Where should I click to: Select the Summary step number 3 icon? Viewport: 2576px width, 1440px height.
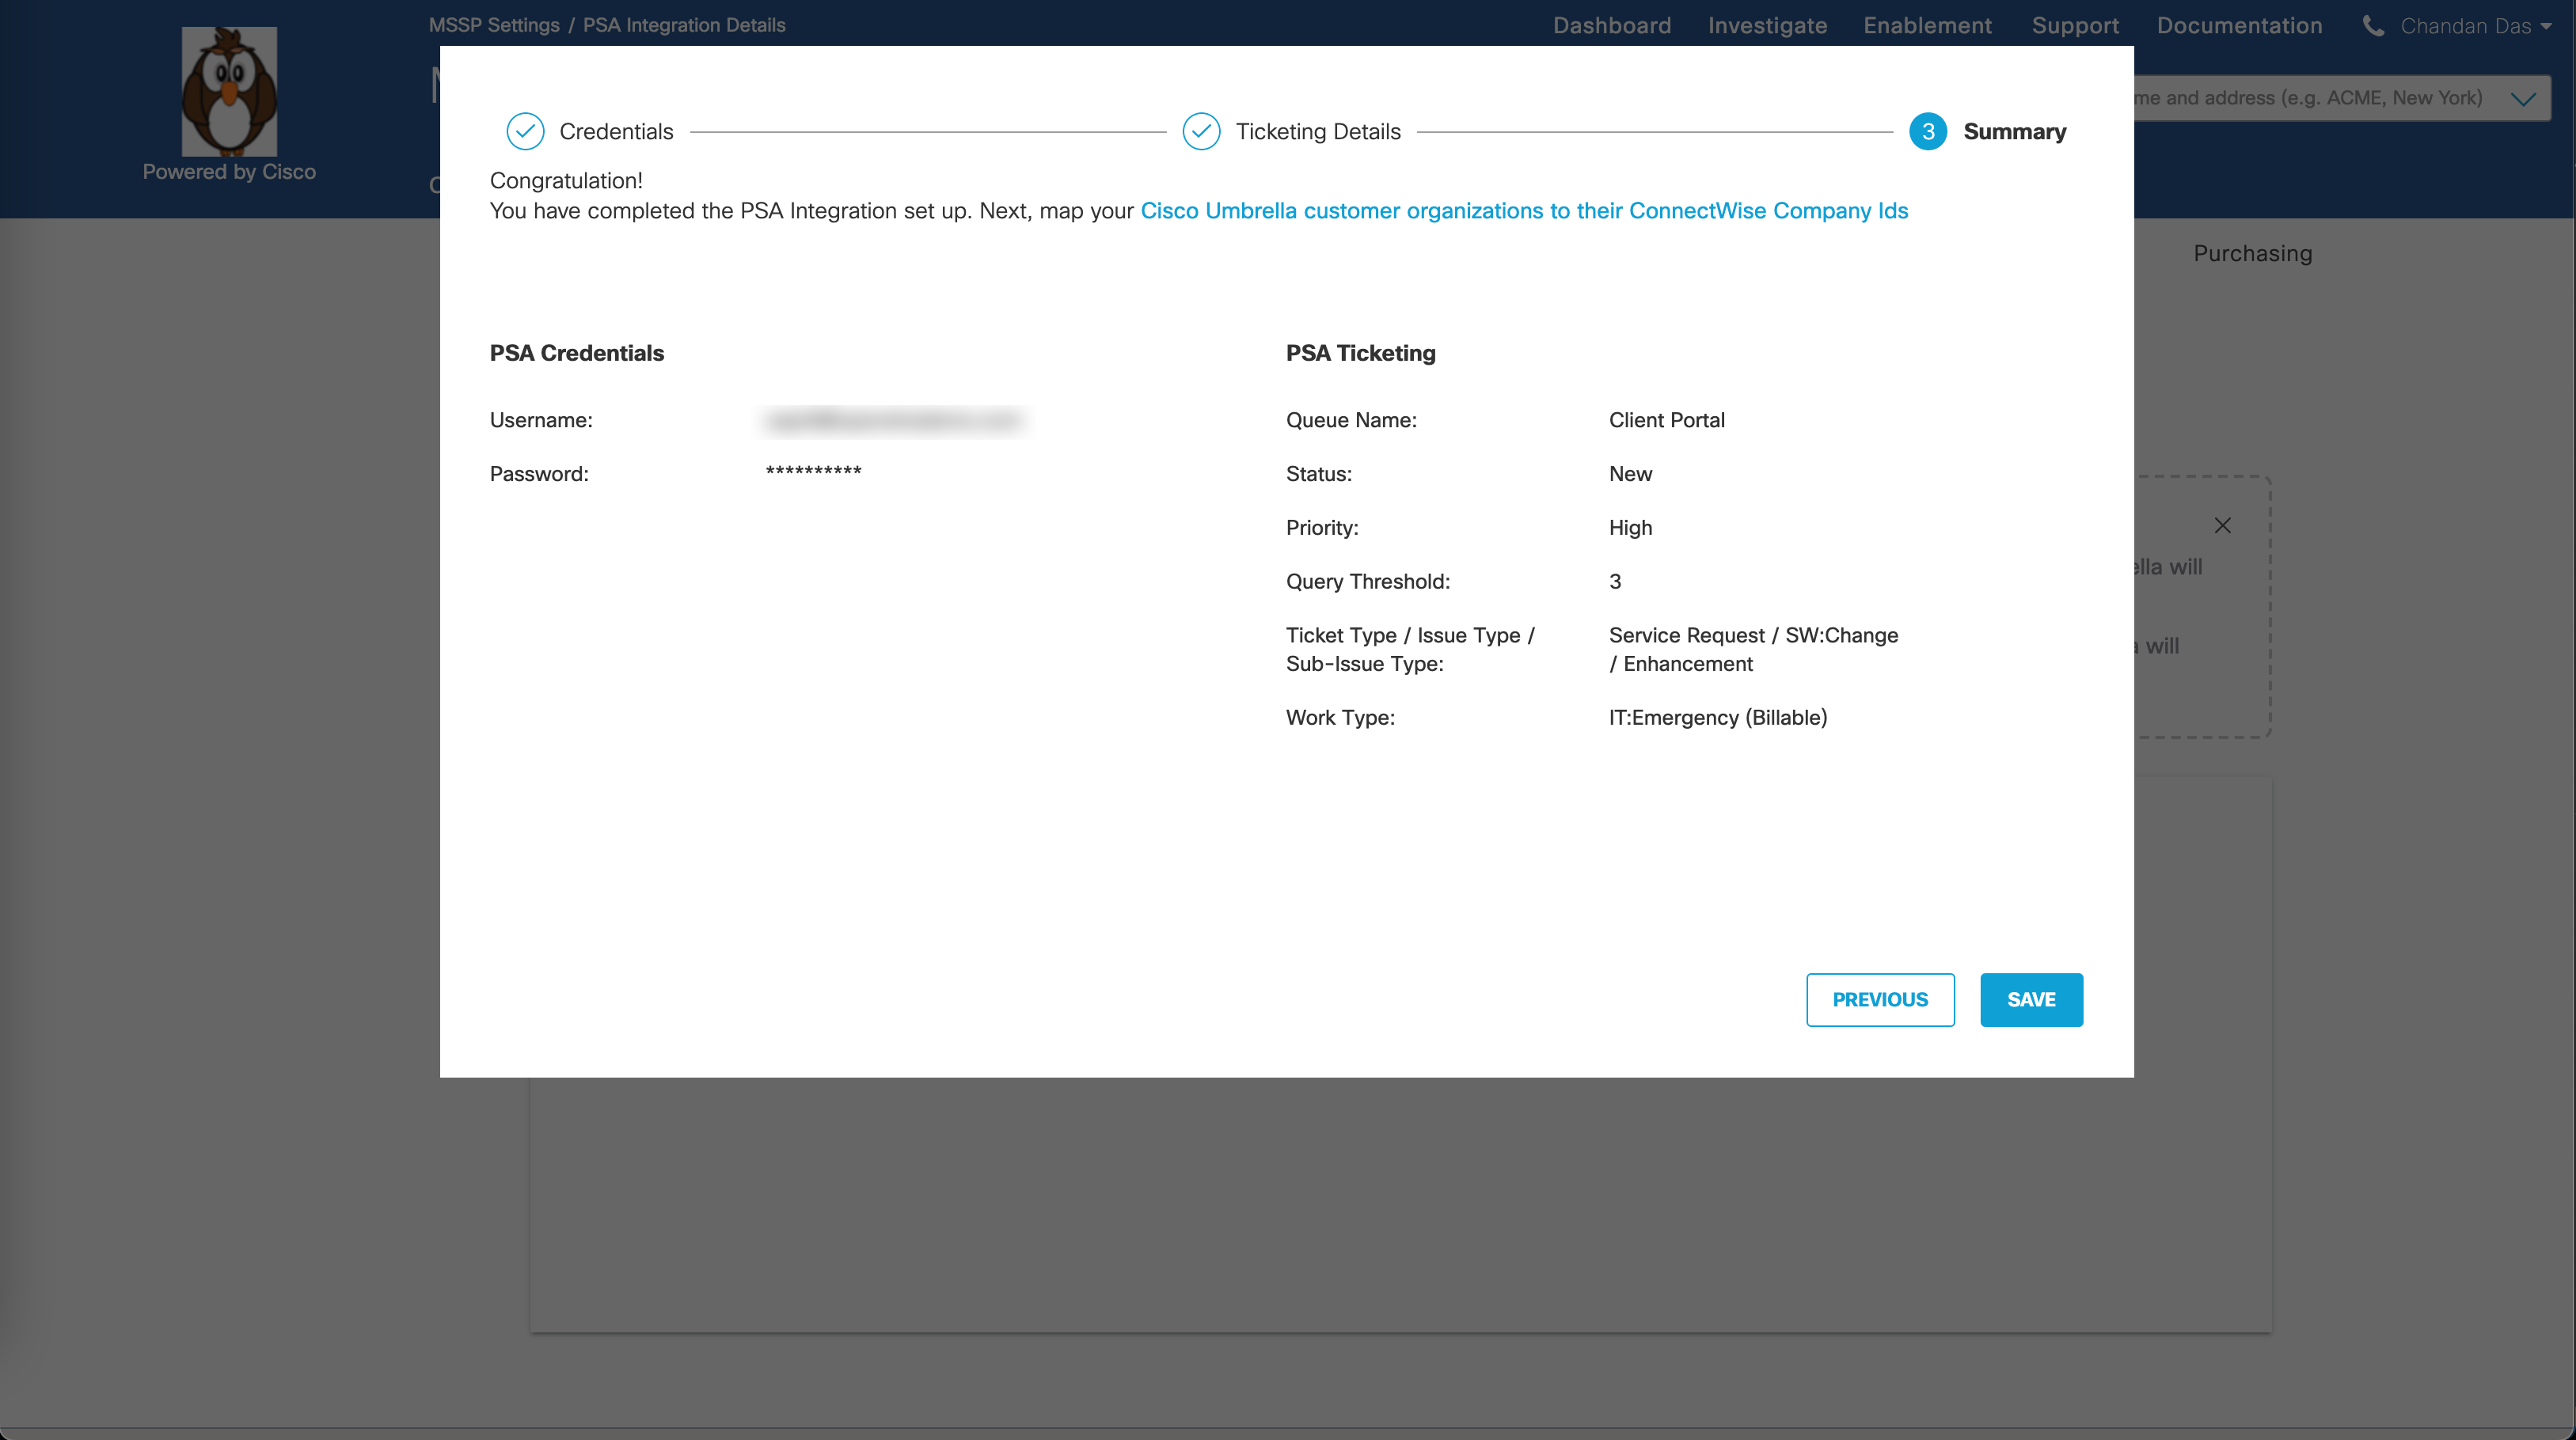1927,132
